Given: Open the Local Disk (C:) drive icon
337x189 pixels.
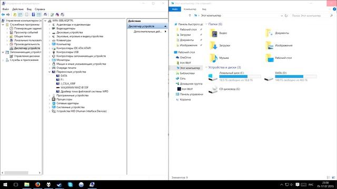Looking at the screenshot, I should [213, 77].
